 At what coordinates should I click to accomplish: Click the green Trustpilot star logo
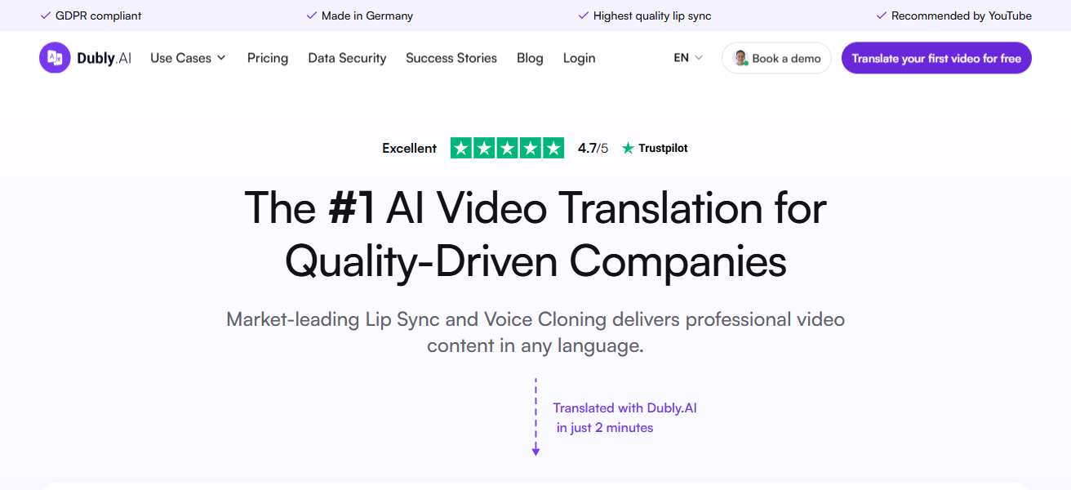pos(628,148)
